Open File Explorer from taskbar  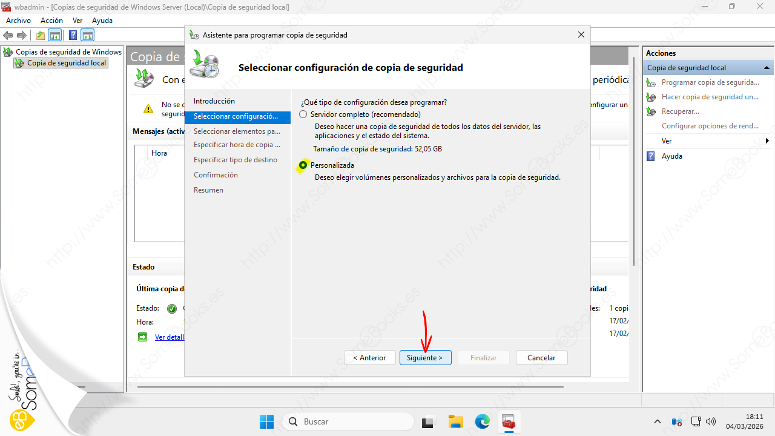click(x=455, y=421)
